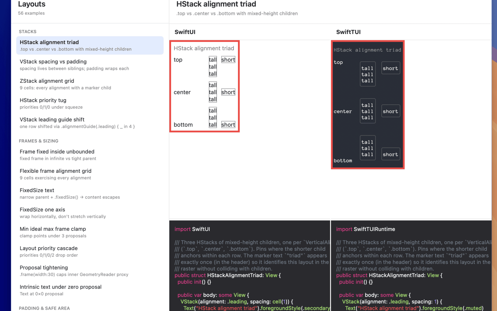The width and height of the screenshot is (497, 311).
Task: Open VStack spacing vs padding example
Action: coord(90,65)
